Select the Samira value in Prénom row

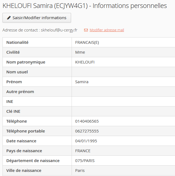(82, 82)
